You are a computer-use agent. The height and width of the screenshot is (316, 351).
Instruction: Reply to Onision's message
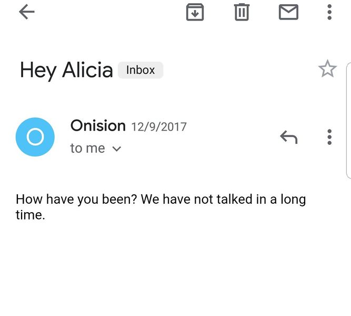[288, 137]
